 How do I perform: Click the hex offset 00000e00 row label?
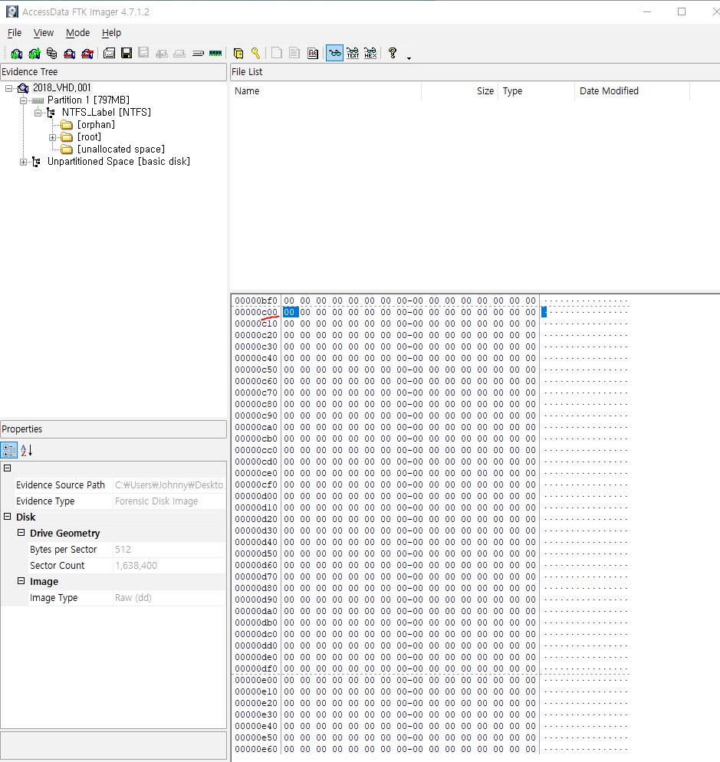[256, 680]
